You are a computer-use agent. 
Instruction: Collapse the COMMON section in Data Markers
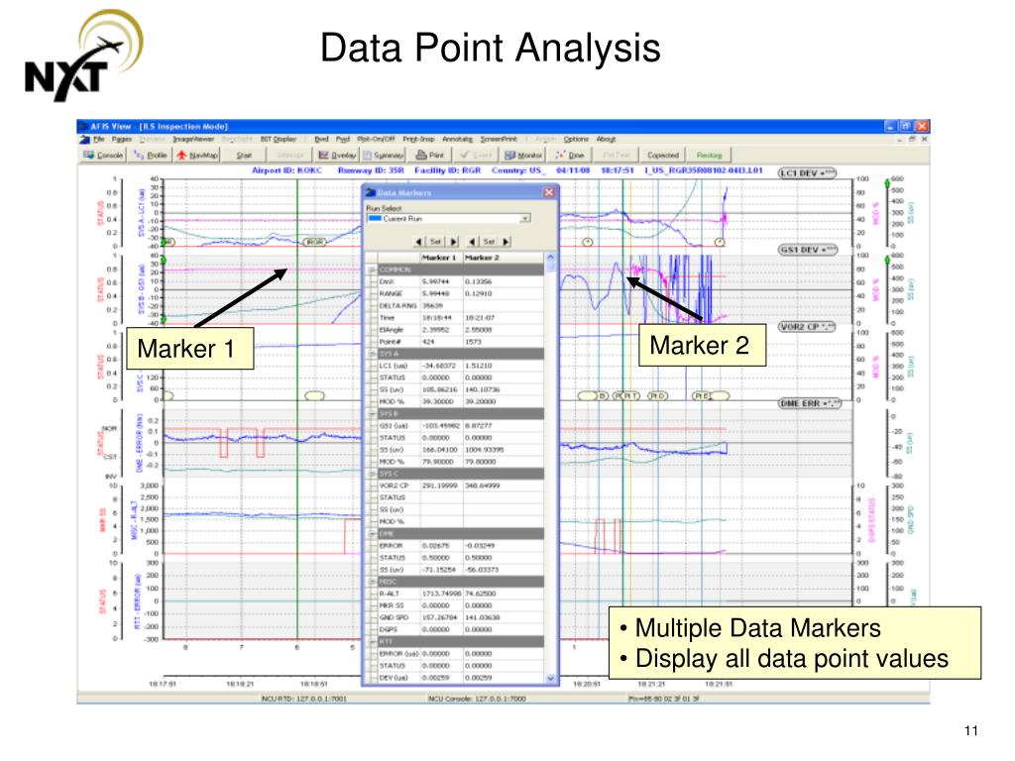point(372,270)
